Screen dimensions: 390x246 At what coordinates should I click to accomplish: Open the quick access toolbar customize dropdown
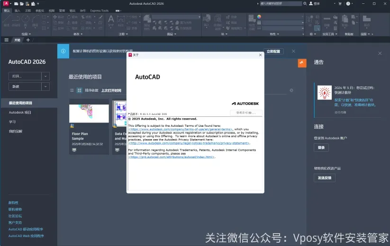coord(38,4)
